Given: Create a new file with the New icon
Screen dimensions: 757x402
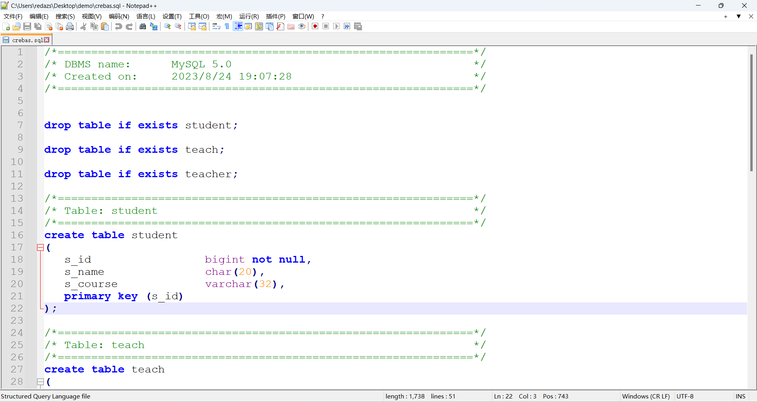Looking at the screenshot, I should 6,26.
